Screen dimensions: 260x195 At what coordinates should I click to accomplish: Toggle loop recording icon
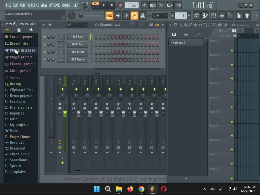[x=178, y=5]
